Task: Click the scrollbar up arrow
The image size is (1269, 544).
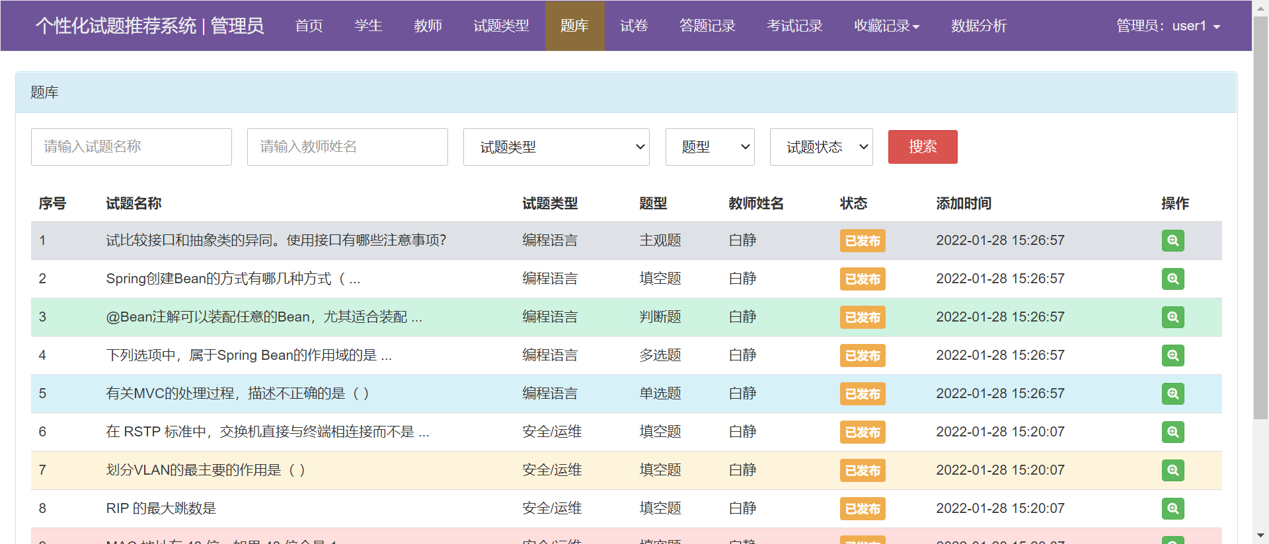Action: pyautogui.click(x=1260, y=7)
